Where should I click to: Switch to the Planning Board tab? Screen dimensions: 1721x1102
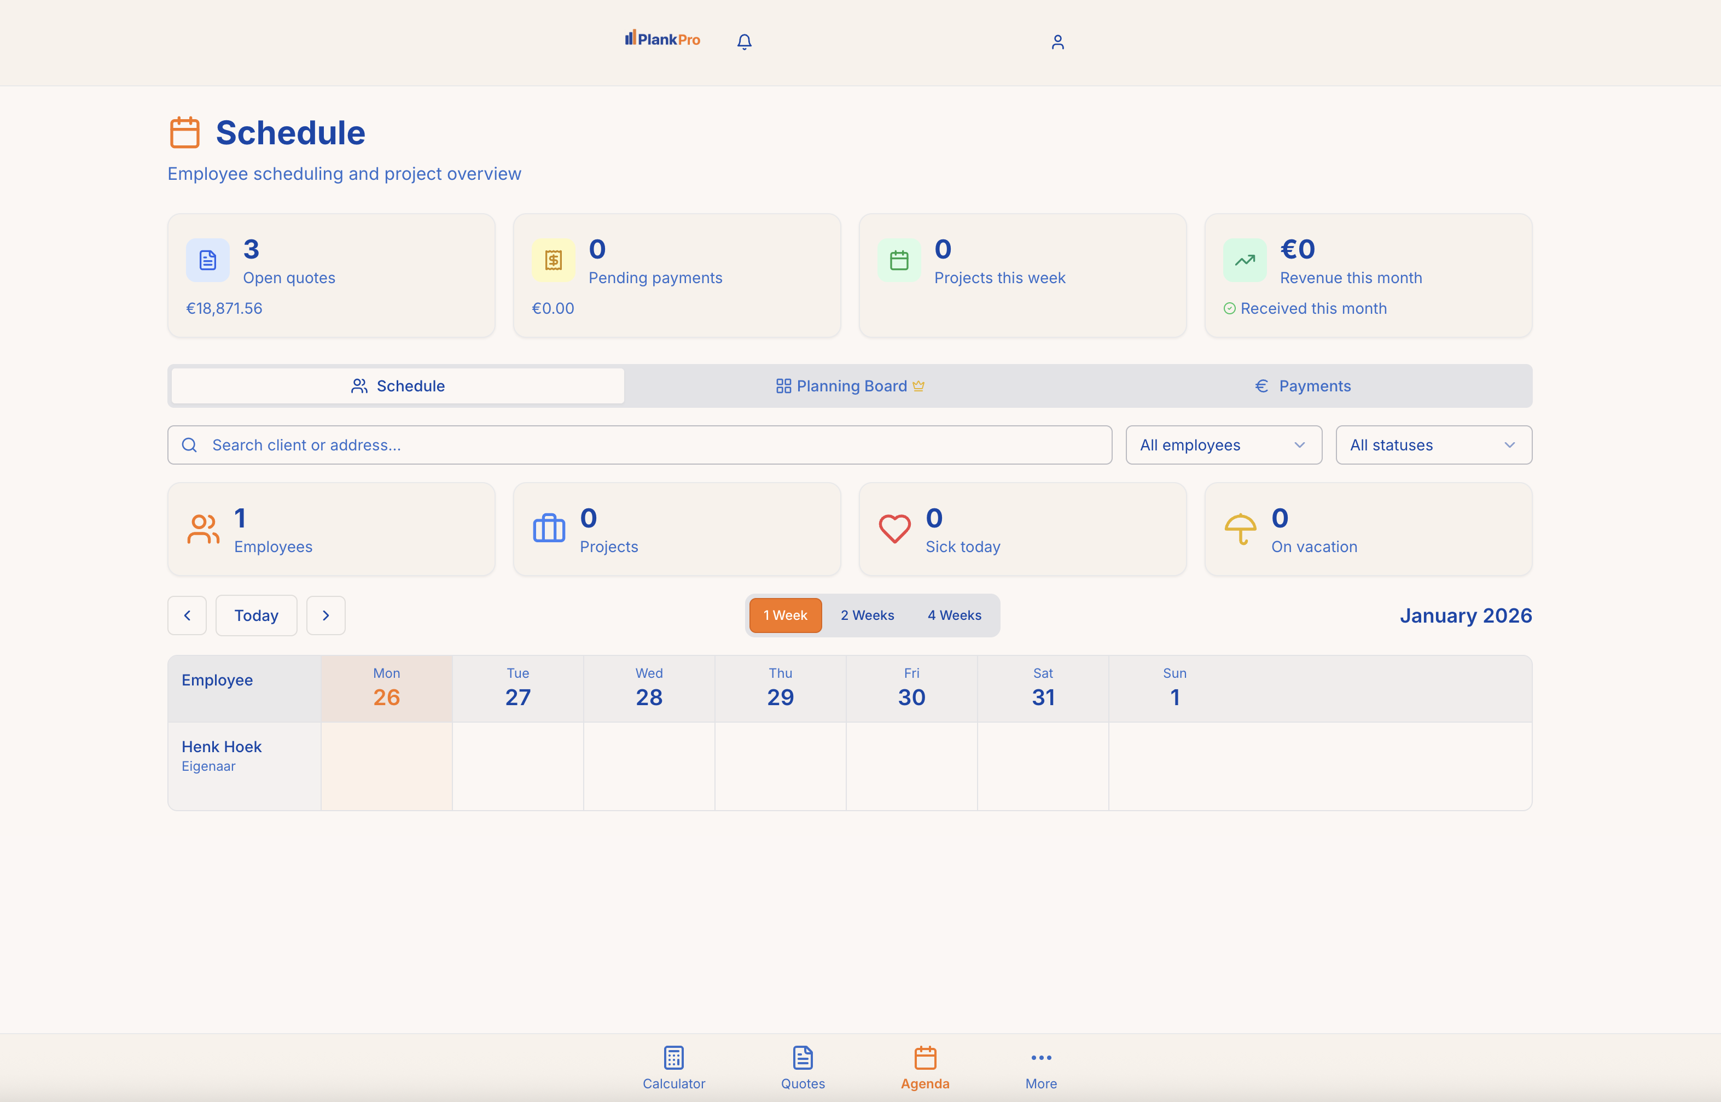pos(850,386)
